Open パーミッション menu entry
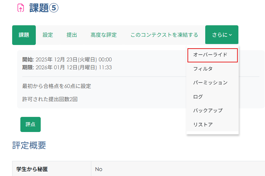This screenshot has width=265, height=176. point(210,83)
